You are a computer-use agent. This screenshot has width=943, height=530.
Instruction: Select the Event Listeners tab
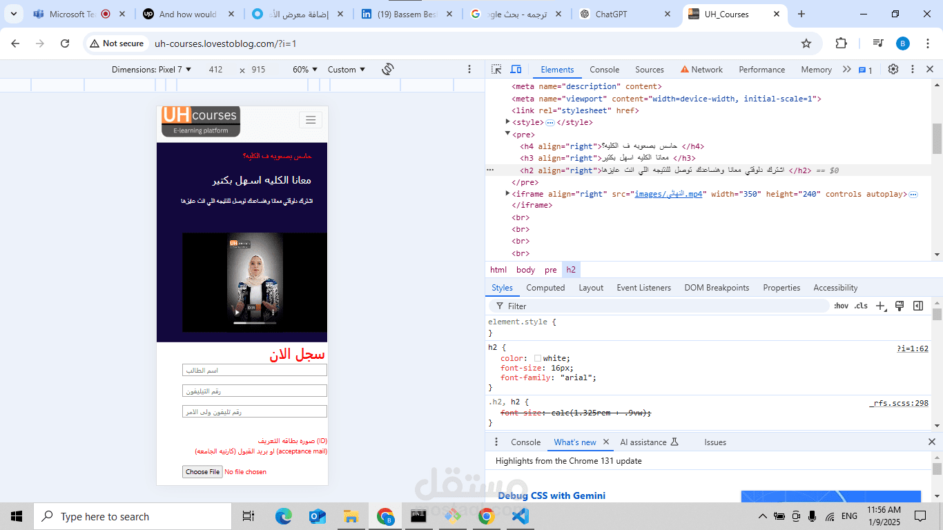pos(643,288)
